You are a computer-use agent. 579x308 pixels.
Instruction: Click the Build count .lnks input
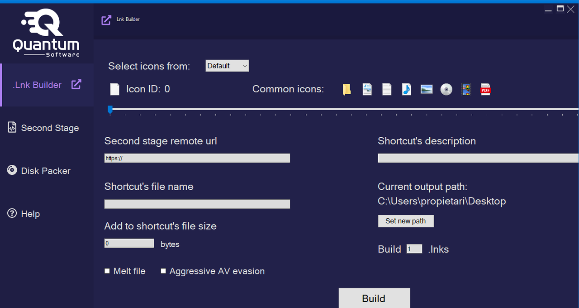click(414, 249)
